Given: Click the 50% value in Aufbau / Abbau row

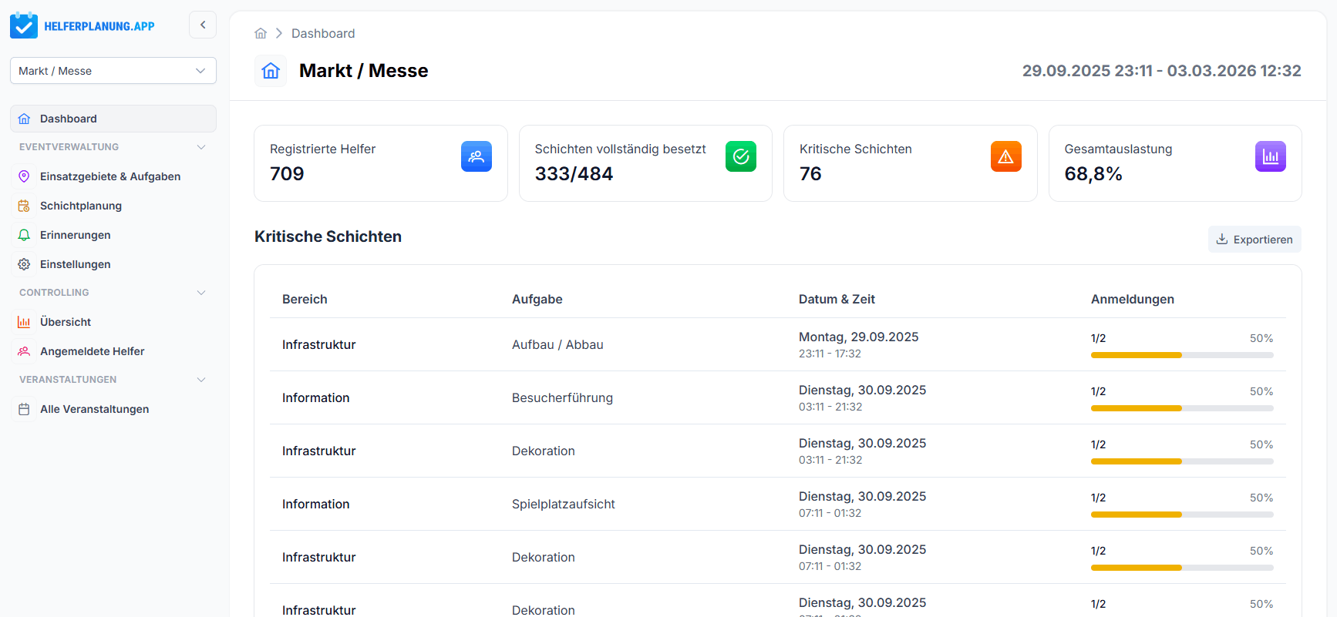Looking at the screenshot, I should (1261, 338).
